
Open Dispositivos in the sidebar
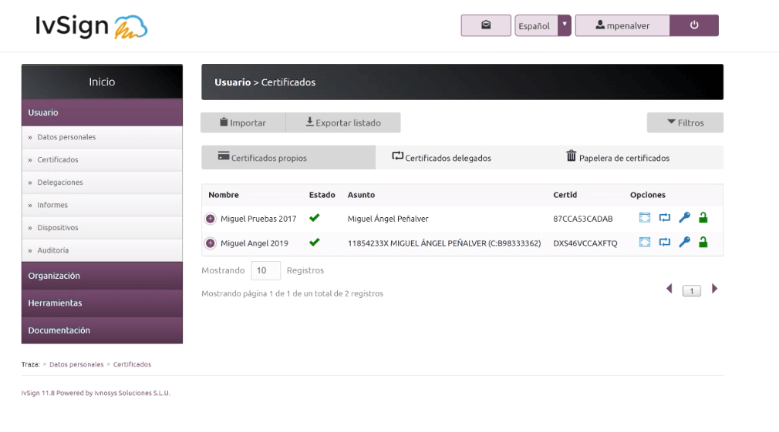pos(102,228)
